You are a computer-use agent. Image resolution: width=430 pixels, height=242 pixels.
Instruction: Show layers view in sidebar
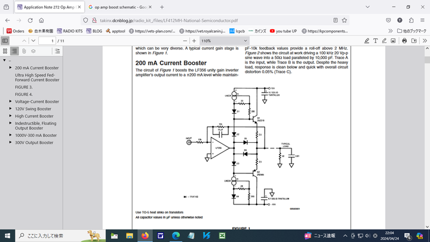coord(34,51)
